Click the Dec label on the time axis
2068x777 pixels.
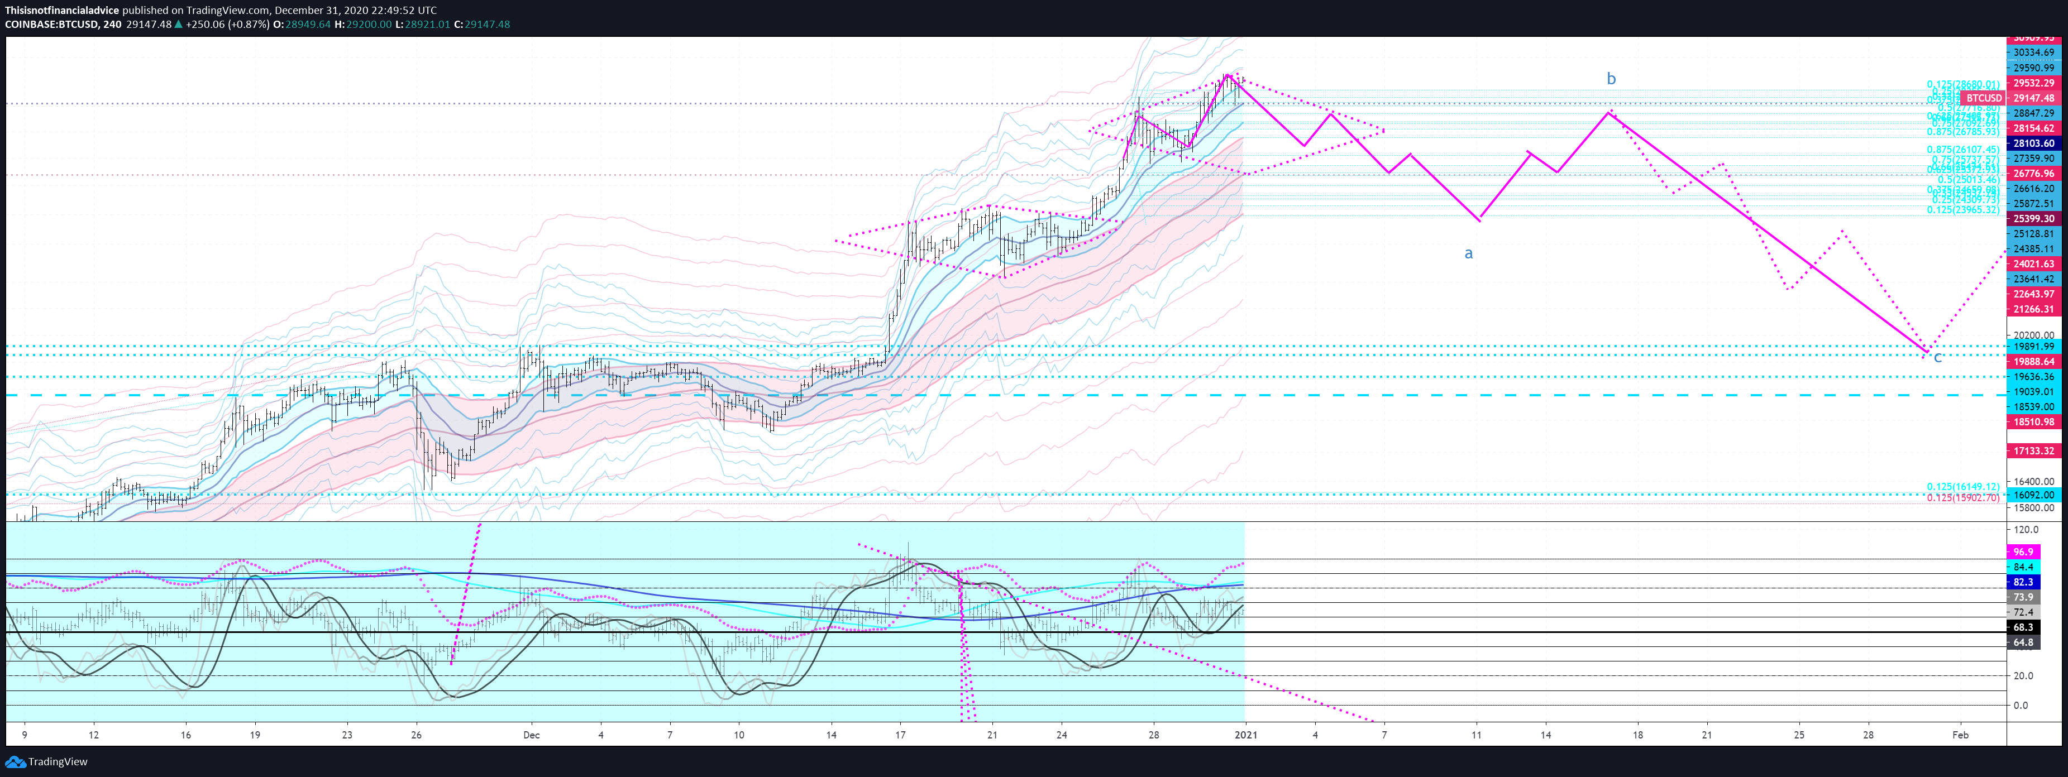tap(531, 735)
